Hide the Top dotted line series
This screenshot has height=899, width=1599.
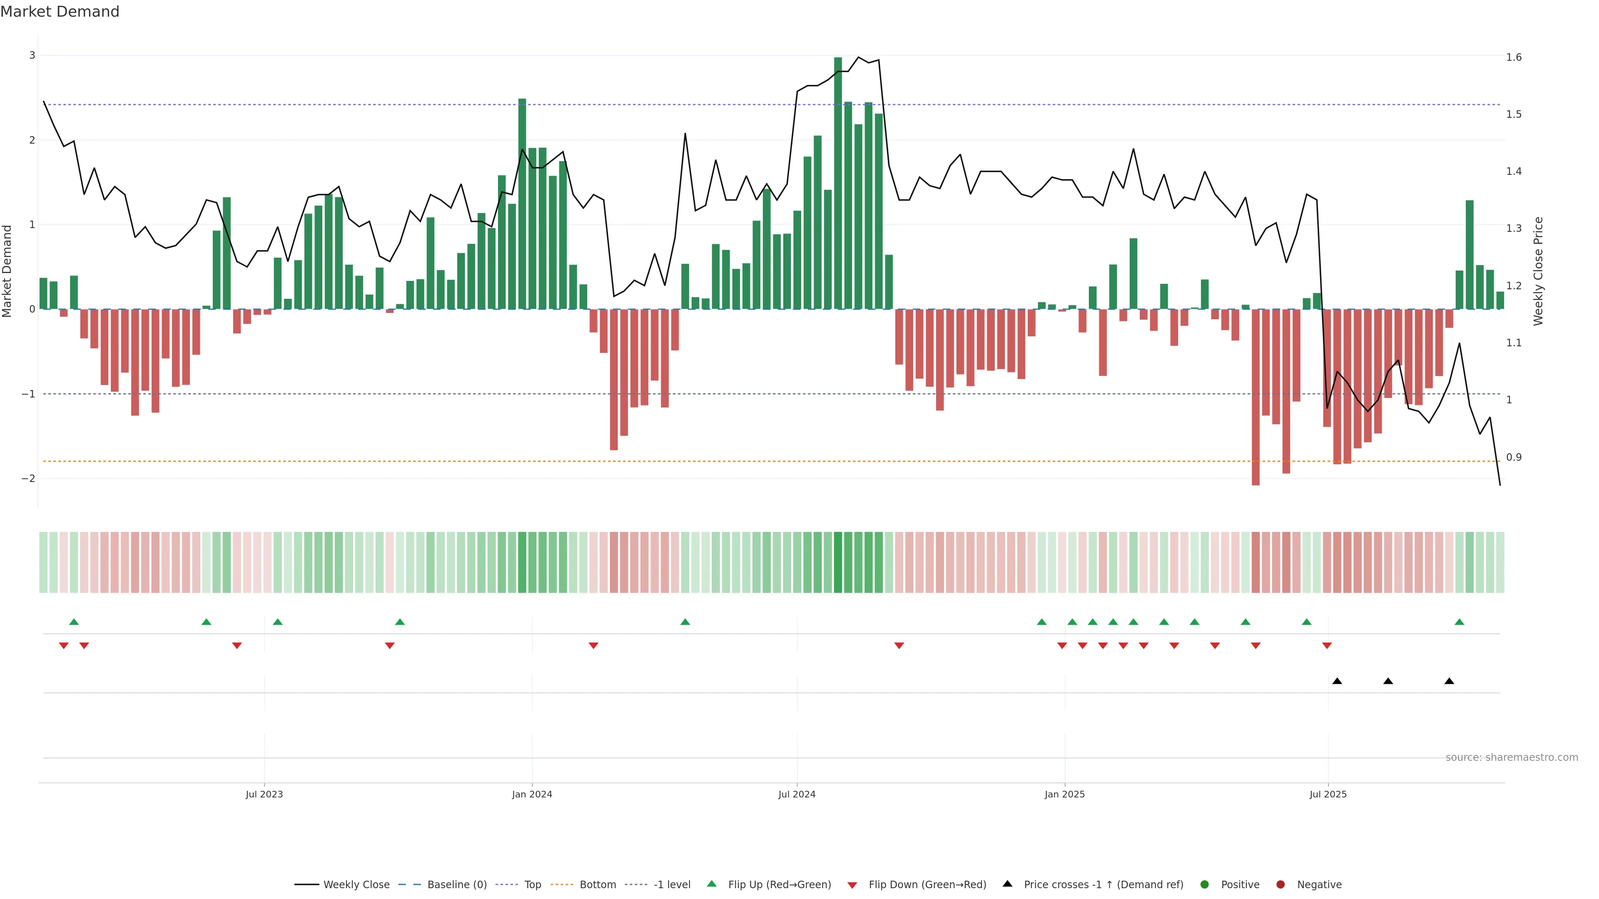pos(532,885)
